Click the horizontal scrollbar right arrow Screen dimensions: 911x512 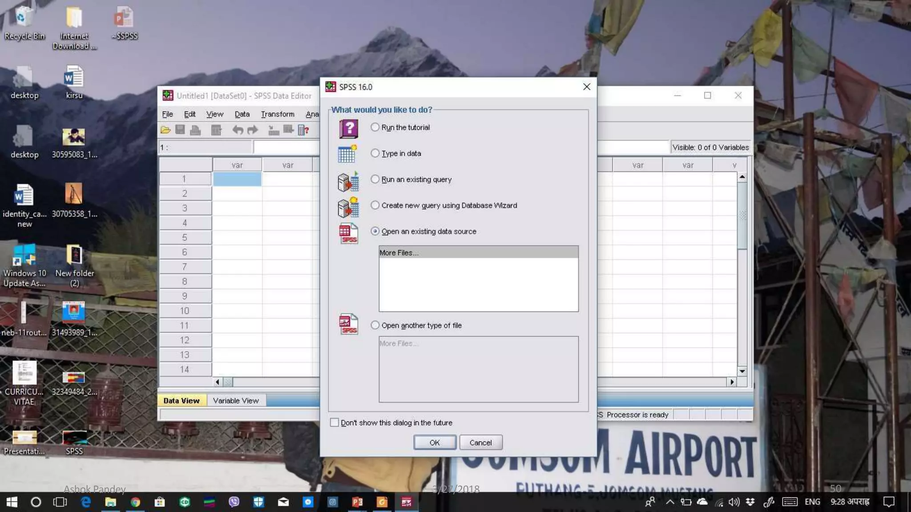click(x=732, y=382)
